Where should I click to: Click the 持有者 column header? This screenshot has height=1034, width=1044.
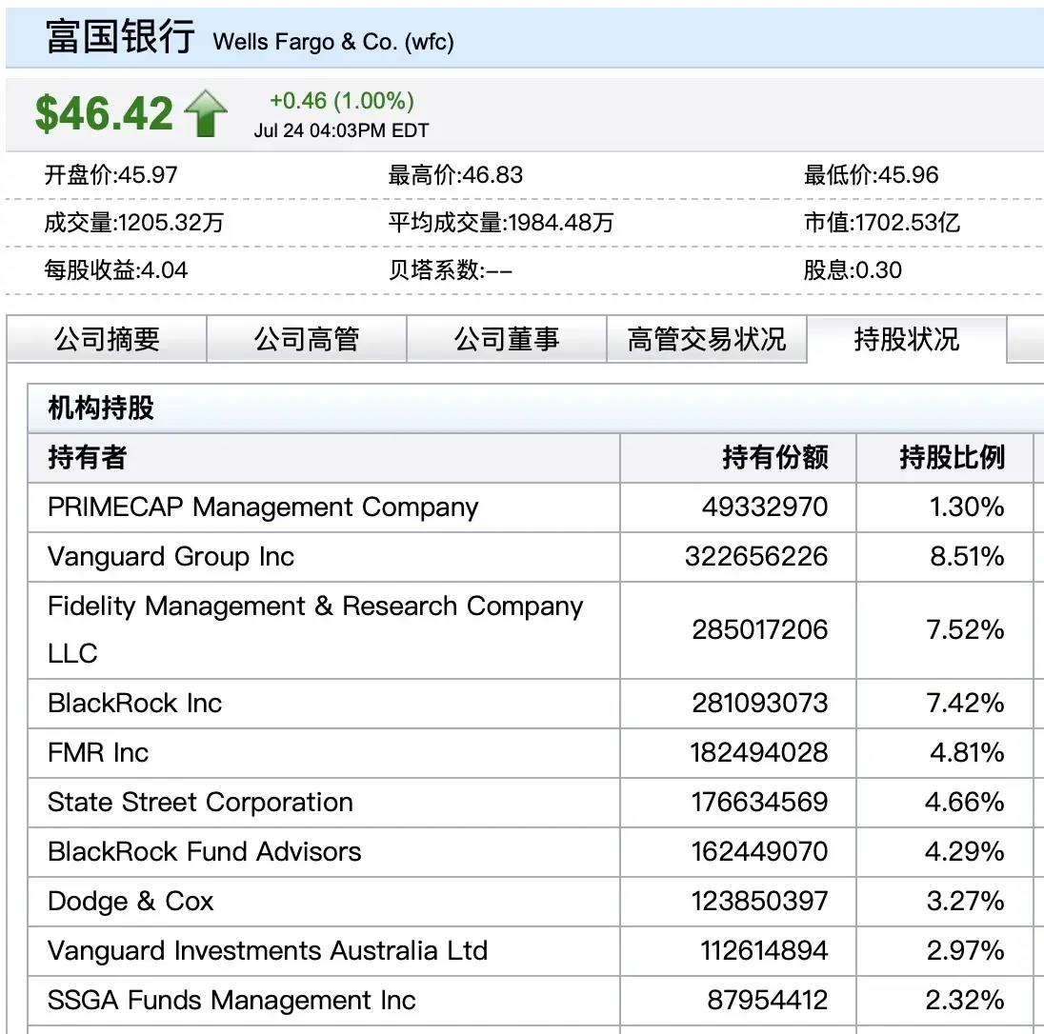tap(88, 458)
